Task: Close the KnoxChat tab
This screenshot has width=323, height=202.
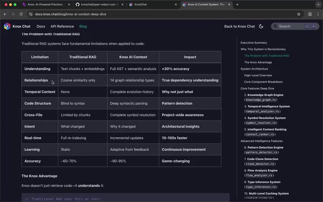Action: (176, 4)
